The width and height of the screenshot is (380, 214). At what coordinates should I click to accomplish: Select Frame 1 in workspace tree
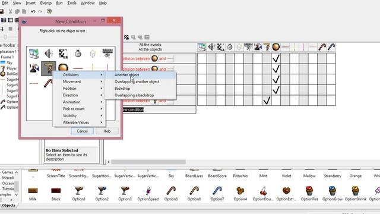[x=7, y=57]
